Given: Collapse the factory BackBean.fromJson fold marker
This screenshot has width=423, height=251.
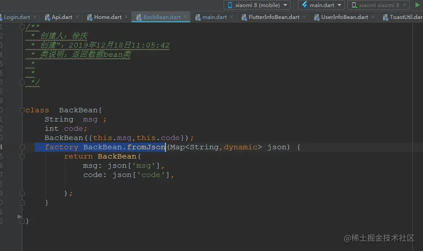Looking at the screenshot, I should point(22,147).
